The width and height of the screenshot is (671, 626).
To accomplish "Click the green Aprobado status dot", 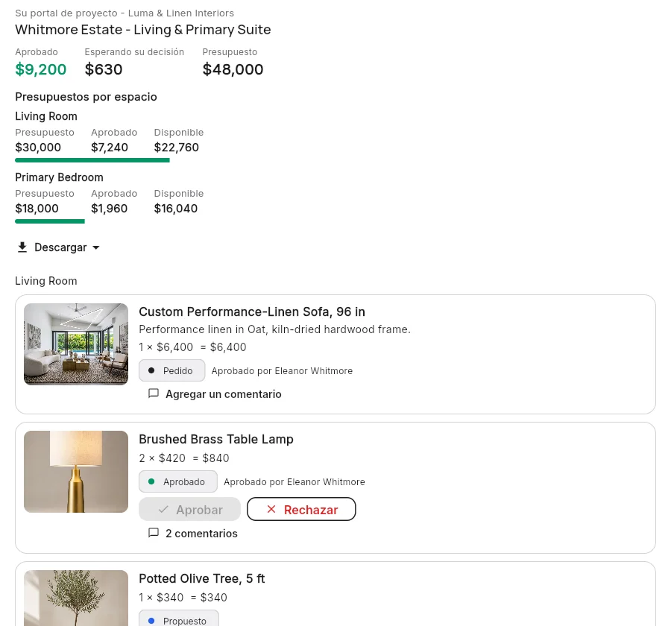I will coord(151,481).
